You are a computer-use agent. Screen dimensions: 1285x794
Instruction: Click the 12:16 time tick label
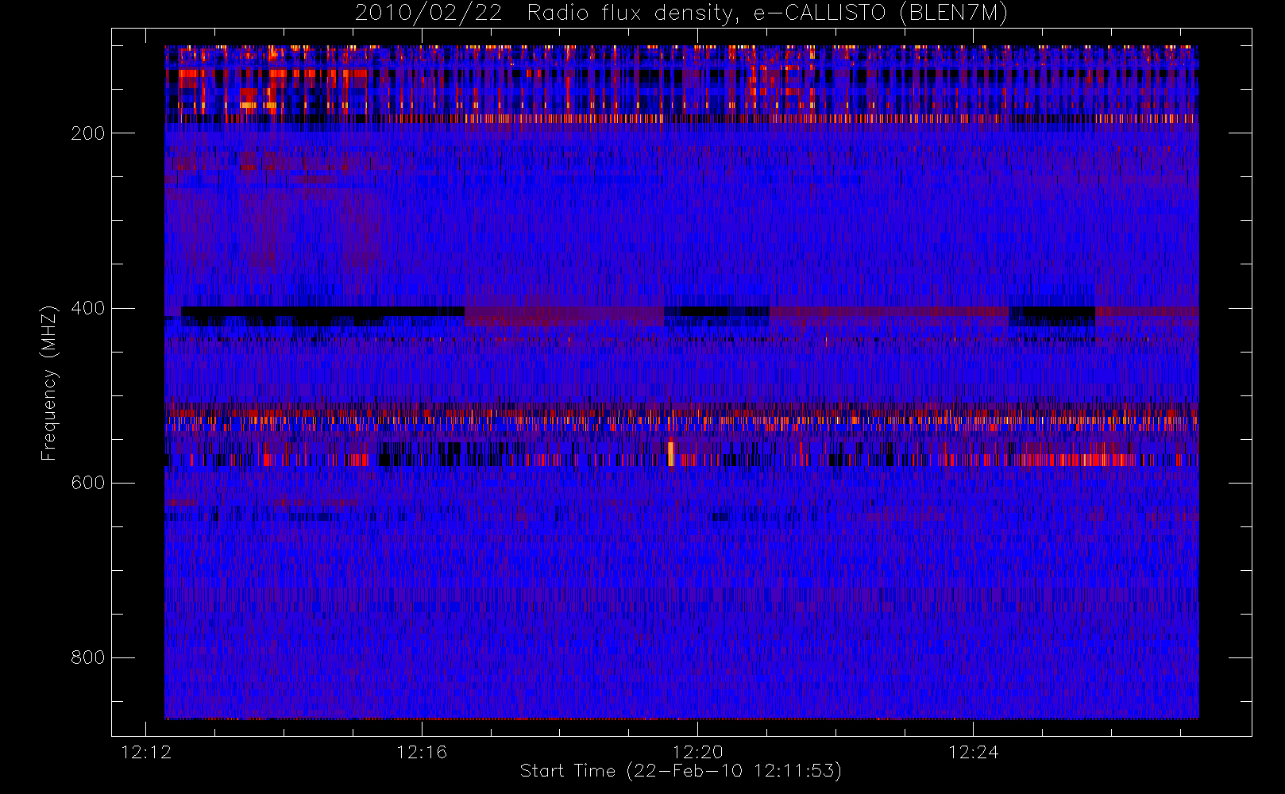(422, 752)
